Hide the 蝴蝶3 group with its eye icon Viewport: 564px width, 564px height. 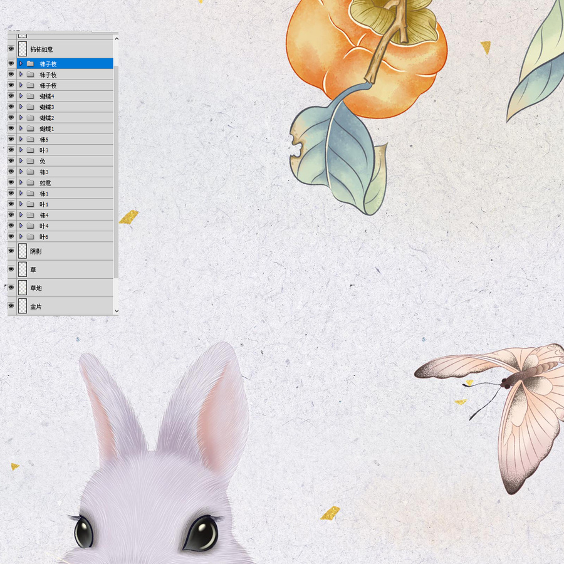point(11,107)
